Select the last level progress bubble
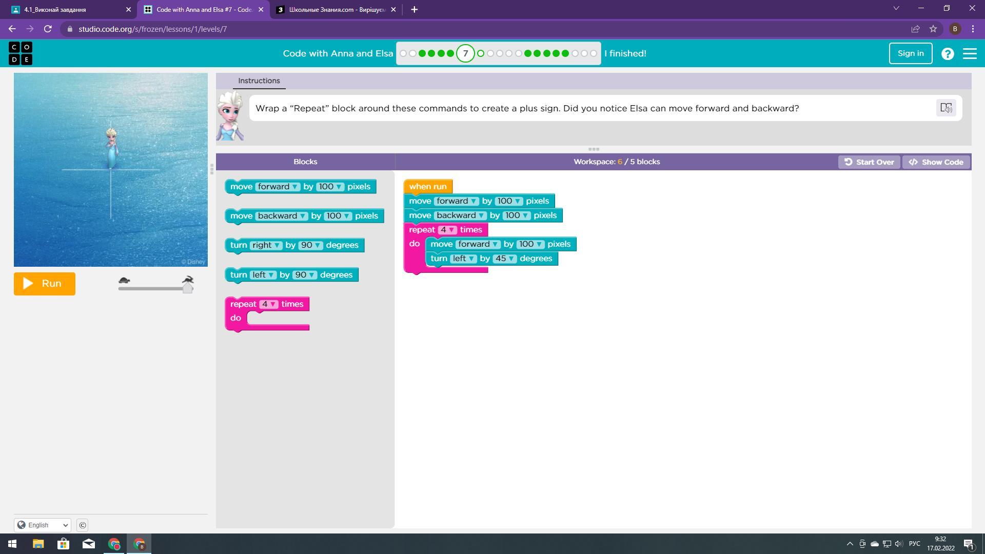Screen dimensions: 985x554 pyautogui.click(x=594, y=53)
